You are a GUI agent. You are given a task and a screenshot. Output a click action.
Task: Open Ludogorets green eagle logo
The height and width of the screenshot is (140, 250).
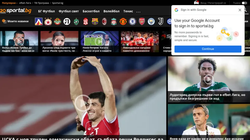(76, 22)
